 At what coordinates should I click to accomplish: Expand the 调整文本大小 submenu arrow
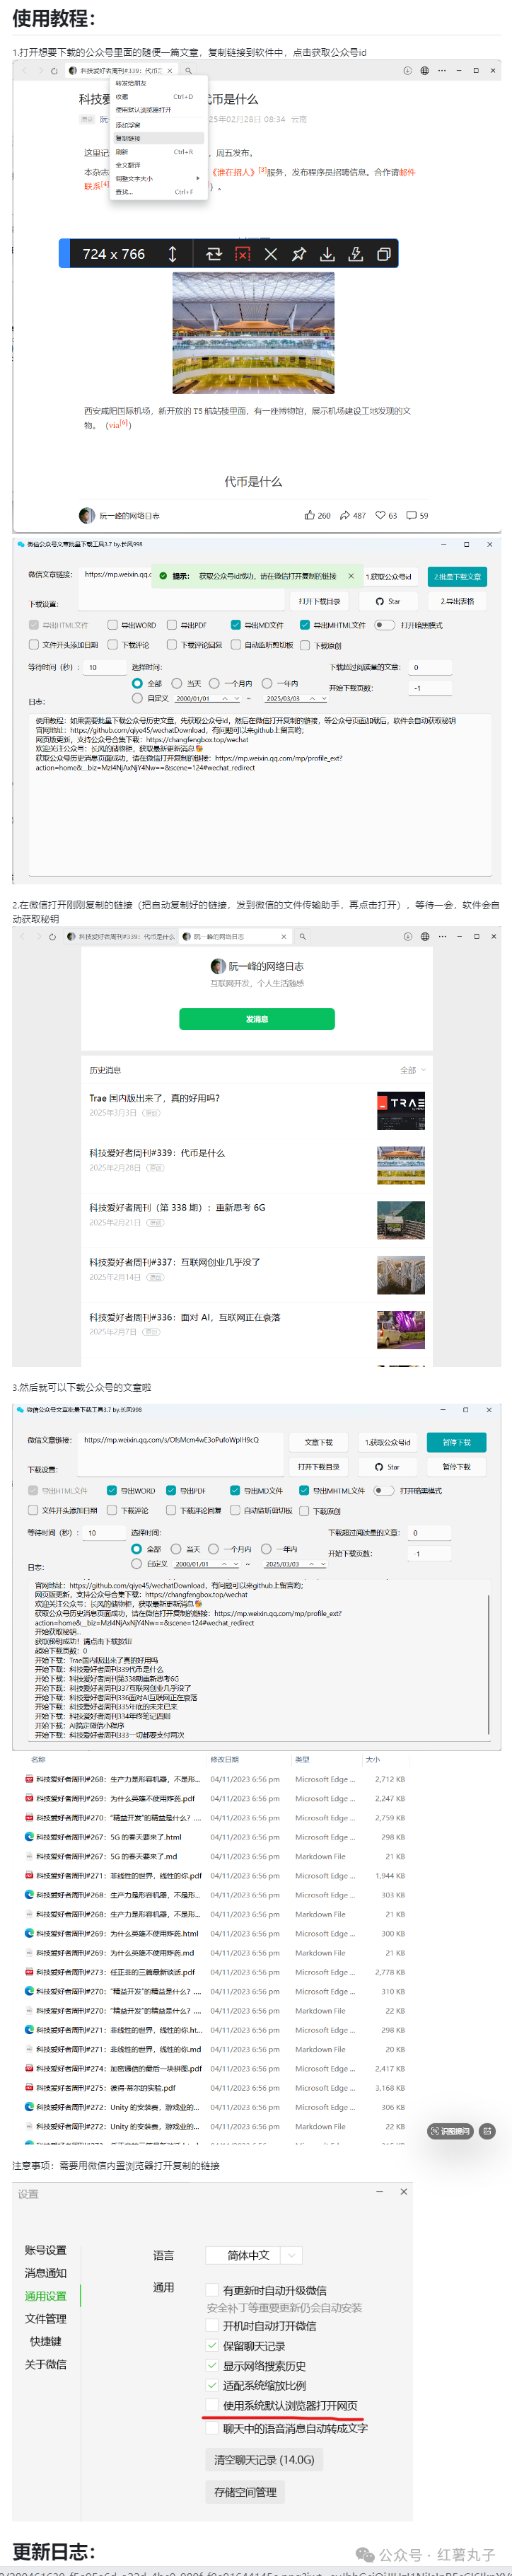[198, 178]
